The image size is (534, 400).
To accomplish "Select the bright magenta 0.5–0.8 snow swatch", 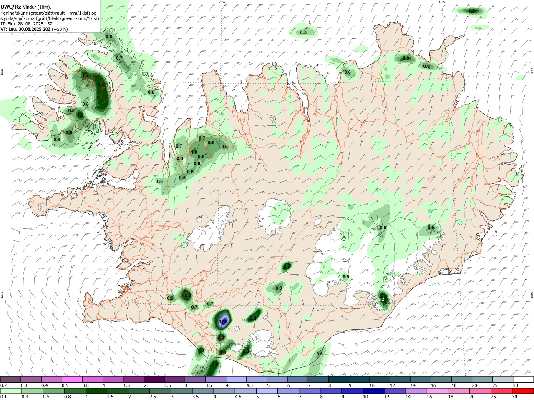I will tap(72, 379).
